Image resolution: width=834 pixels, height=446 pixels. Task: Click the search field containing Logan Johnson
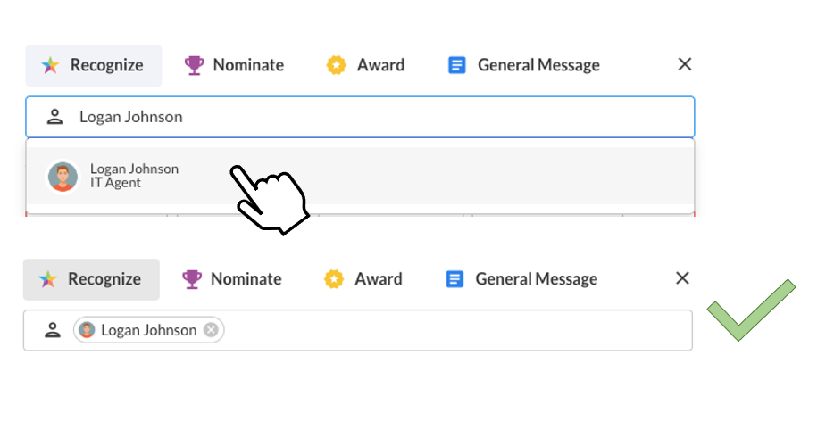[360, 117]
